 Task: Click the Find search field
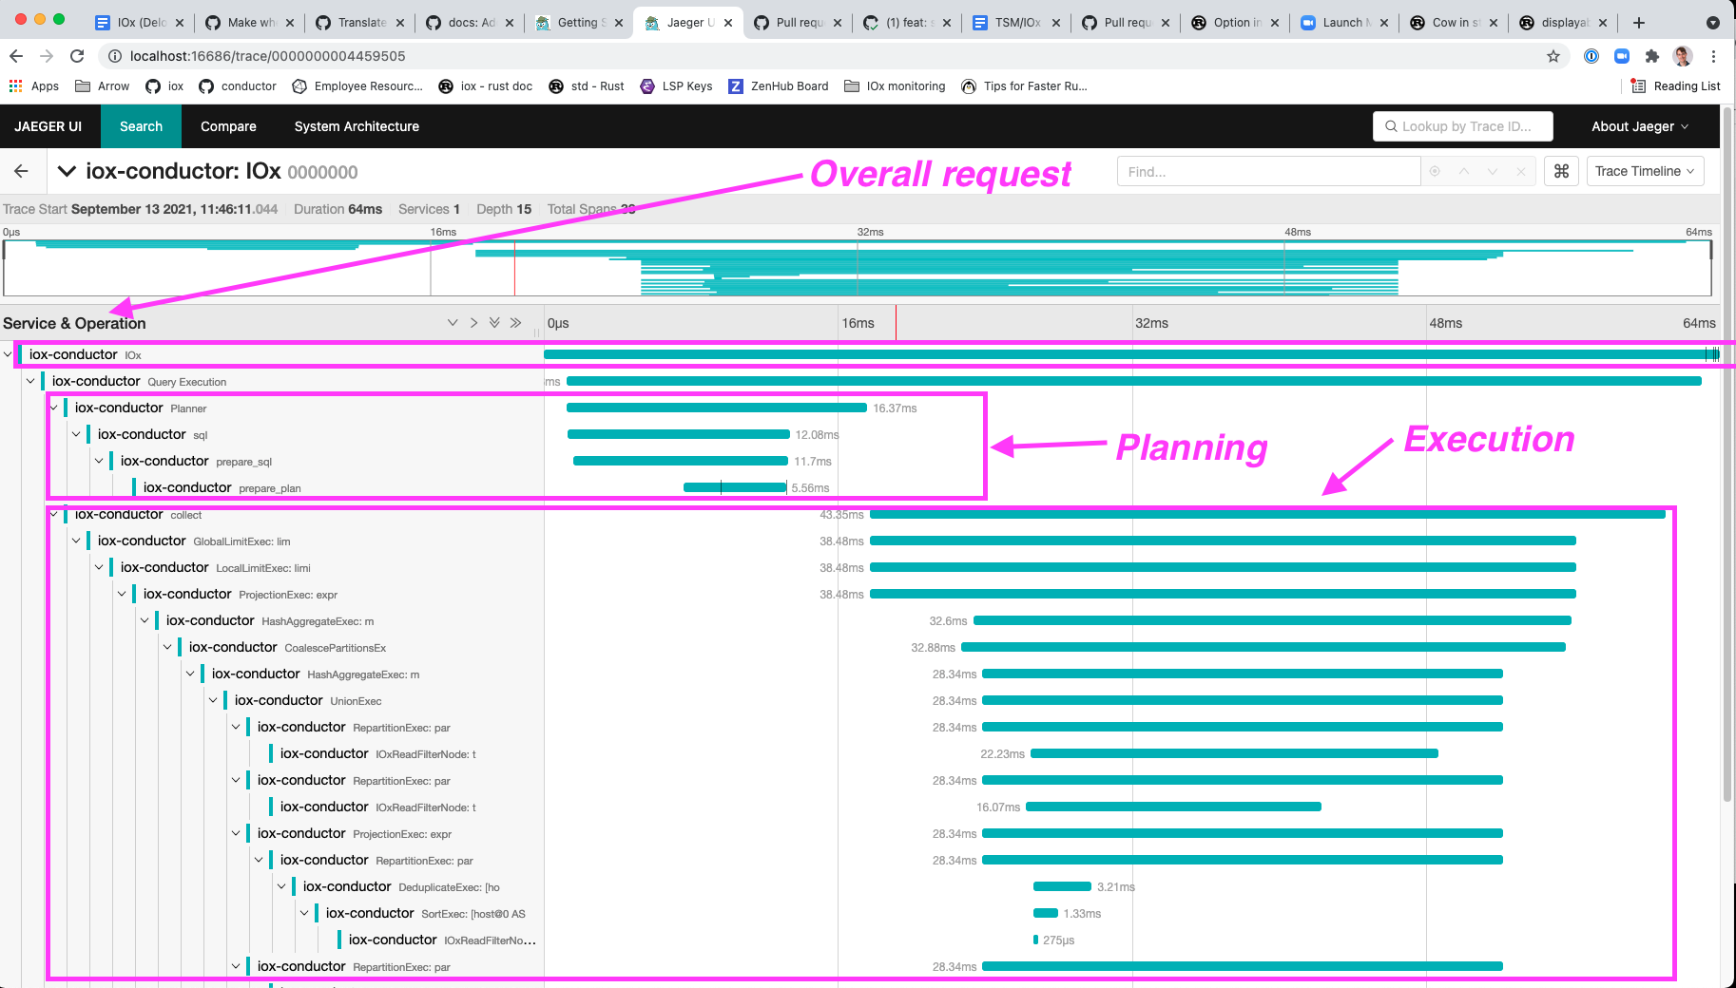click(x=1268, y=171)
